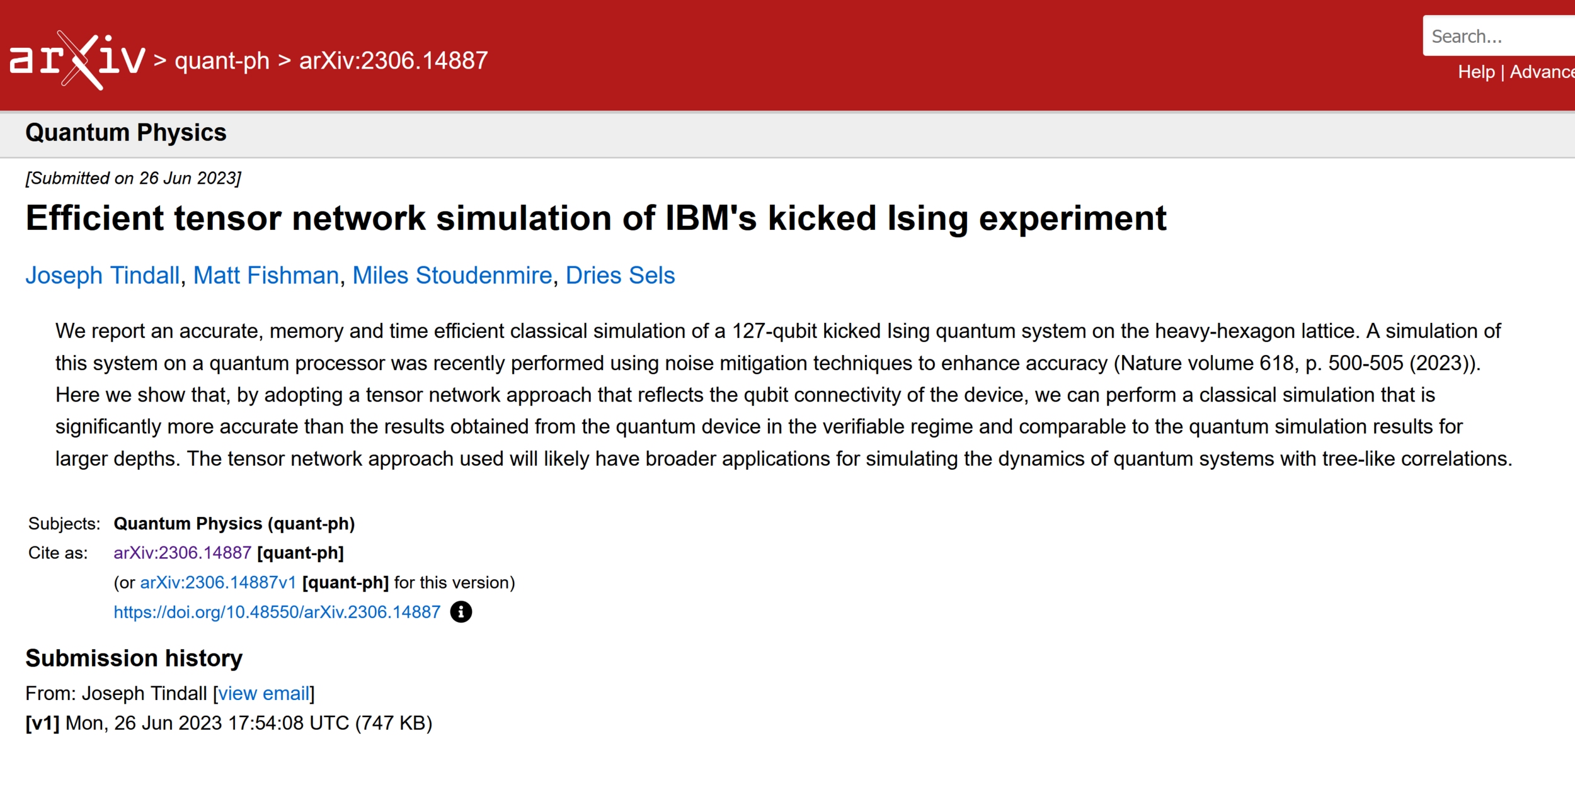
Task: Open author Matt Fishman's link
Action: [x=266, y=276]
